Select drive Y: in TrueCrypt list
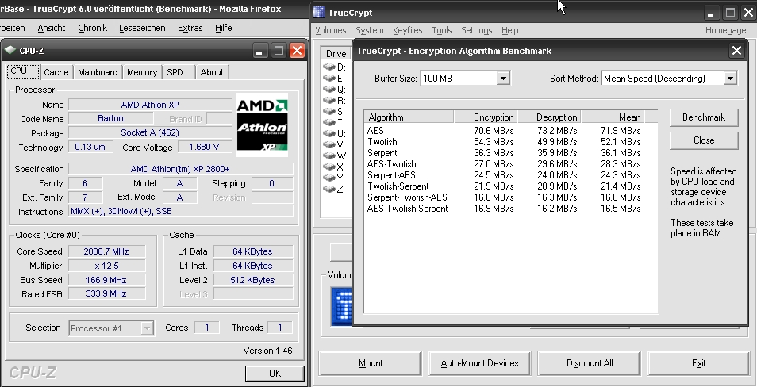This screenshot has height=387, width=757. click(335, 178)
